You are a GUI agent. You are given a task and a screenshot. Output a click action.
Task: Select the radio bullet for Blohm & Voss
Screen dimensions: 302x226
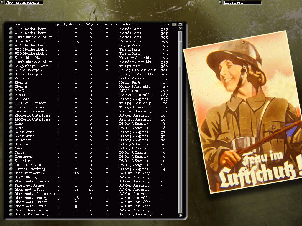pos(11,41)
